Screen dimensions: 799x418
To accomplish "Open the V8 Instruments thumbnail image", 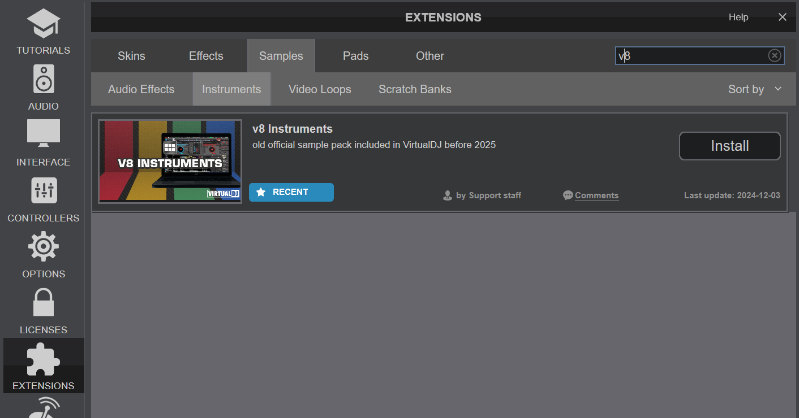I will 170,162.
